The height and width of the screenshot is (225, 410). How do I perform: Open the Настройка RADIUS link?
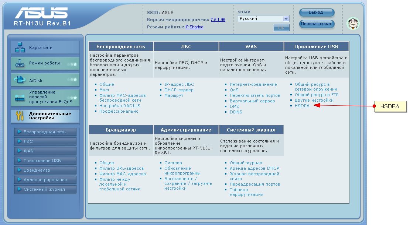pos(120,106)
